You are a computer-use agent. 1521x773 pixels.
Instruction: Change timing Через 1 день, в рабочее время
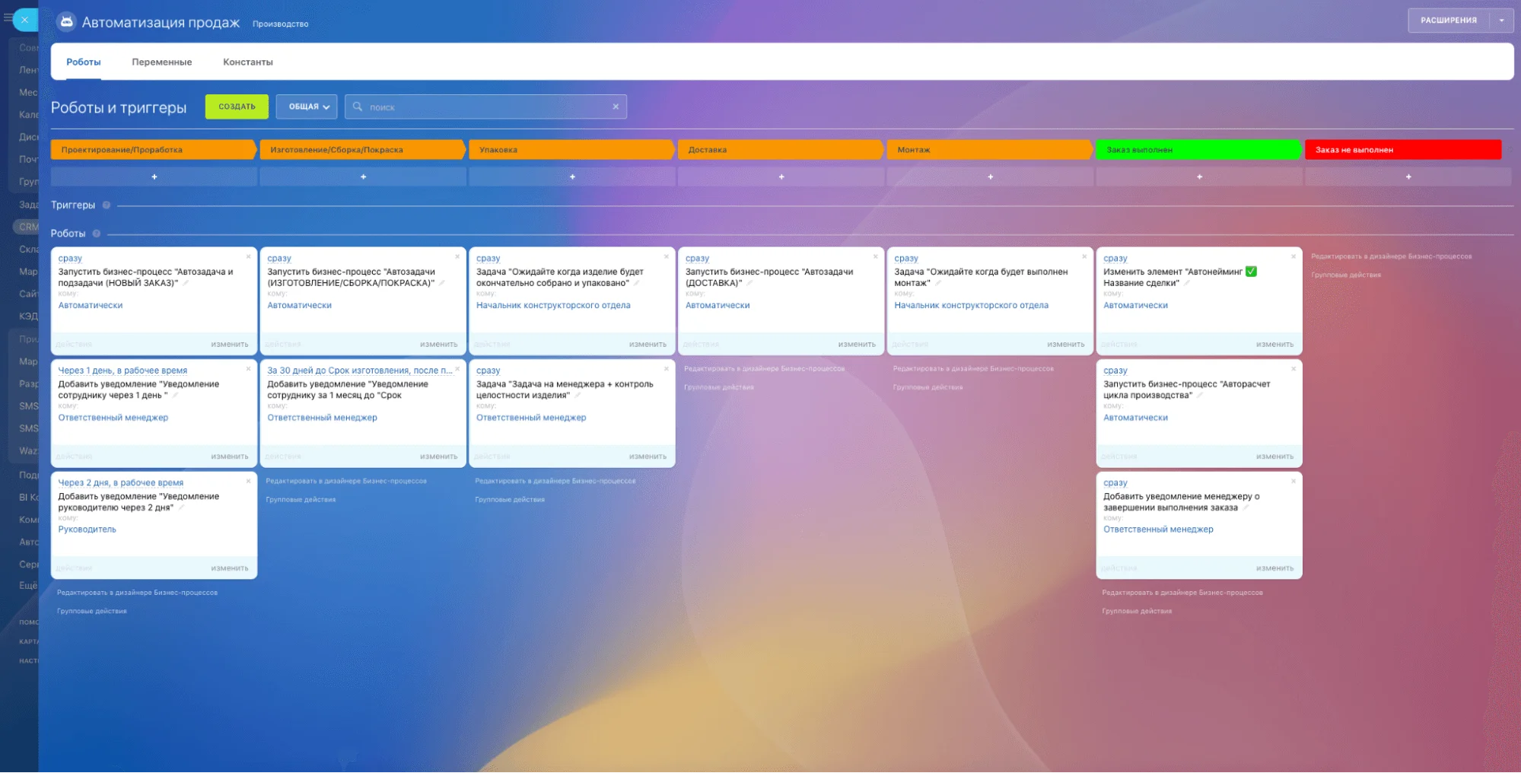tap(123, 371)
